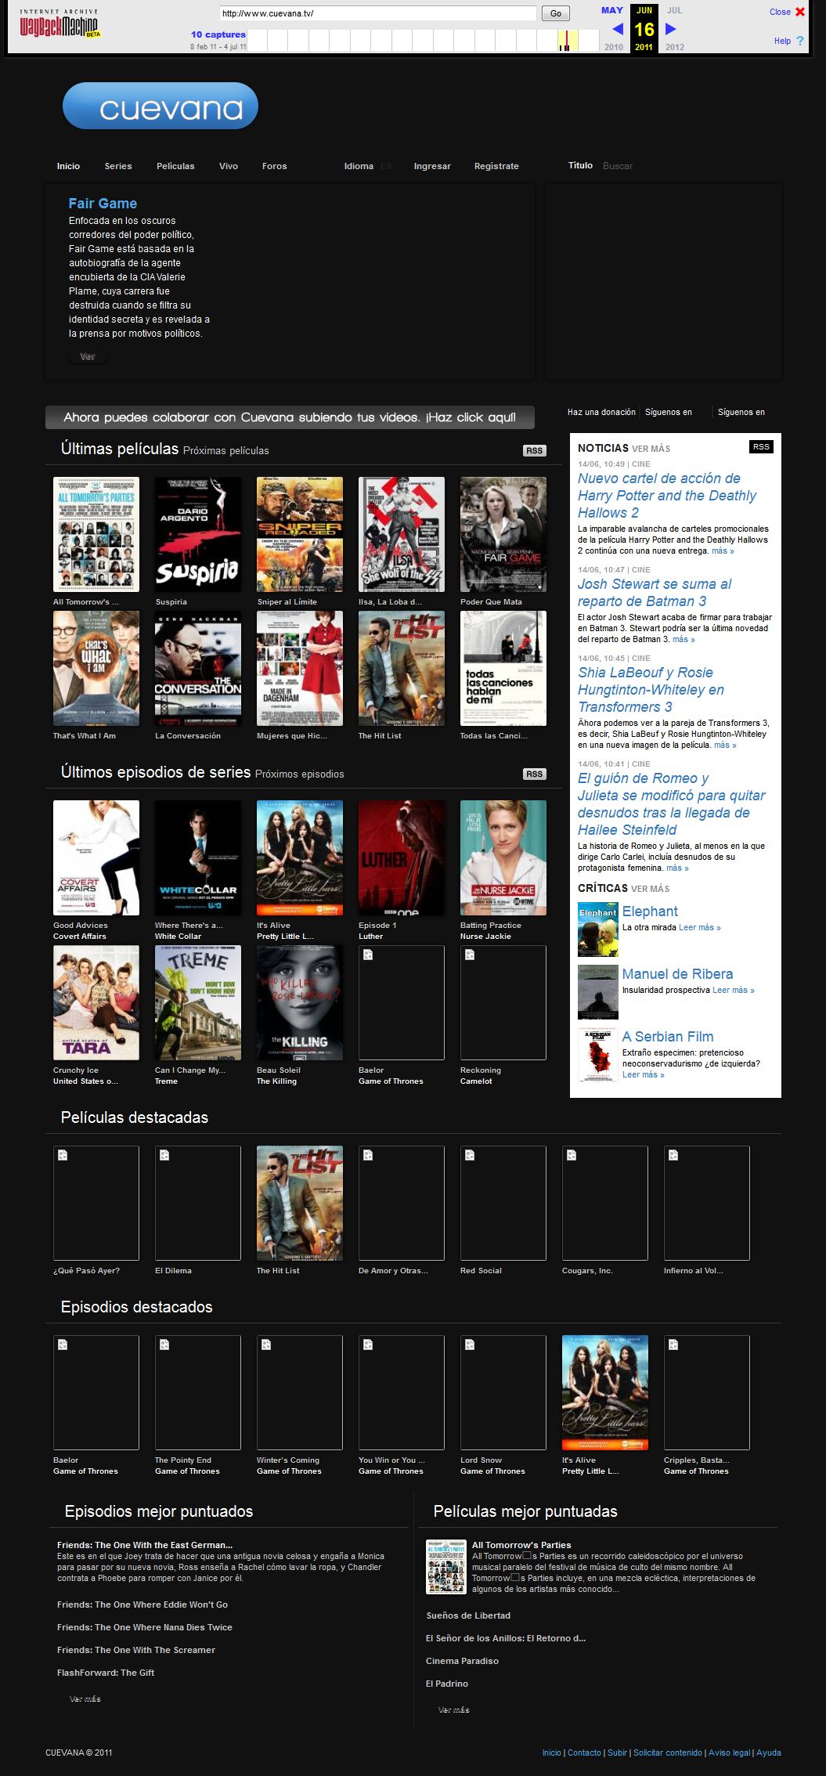Click the Cinema Paradiso top-rated movie

[x=462, y=1661]
